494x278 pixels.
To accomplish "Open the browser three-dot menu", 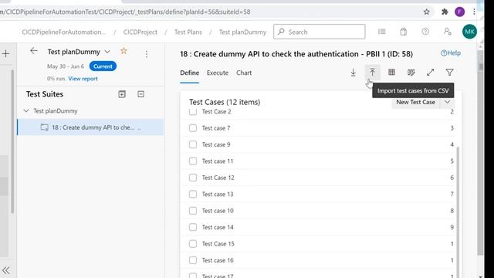I will point(474,12).
